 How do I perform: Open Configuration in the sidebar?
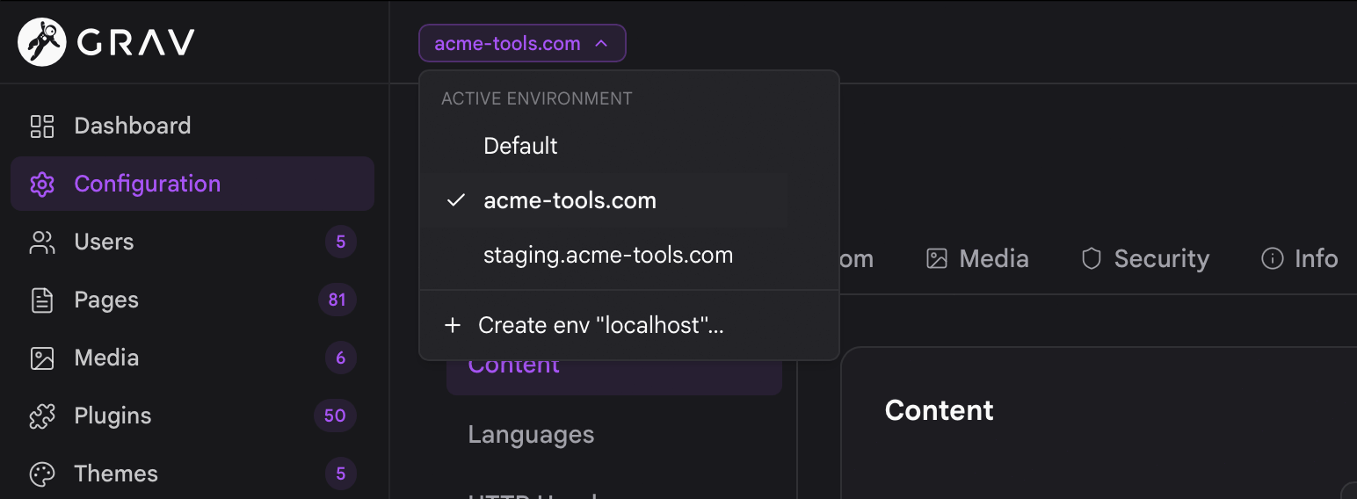coord(192,184)
